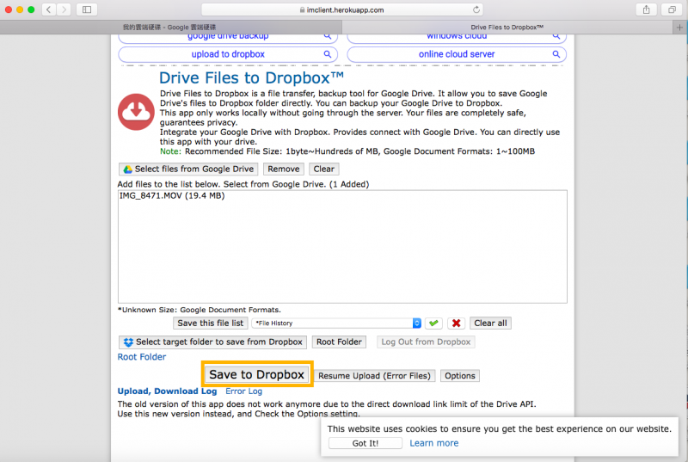Viewport: 688px width, 462px height.
Task: Switch to the Google Drive tab
Action: [170, 28]
